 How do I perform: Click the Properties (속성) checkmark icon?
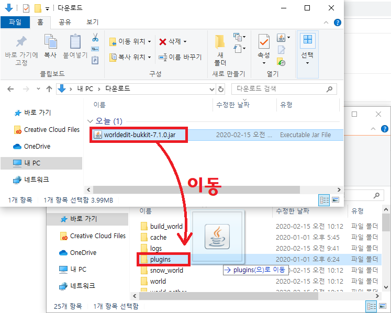pos(264,41)
